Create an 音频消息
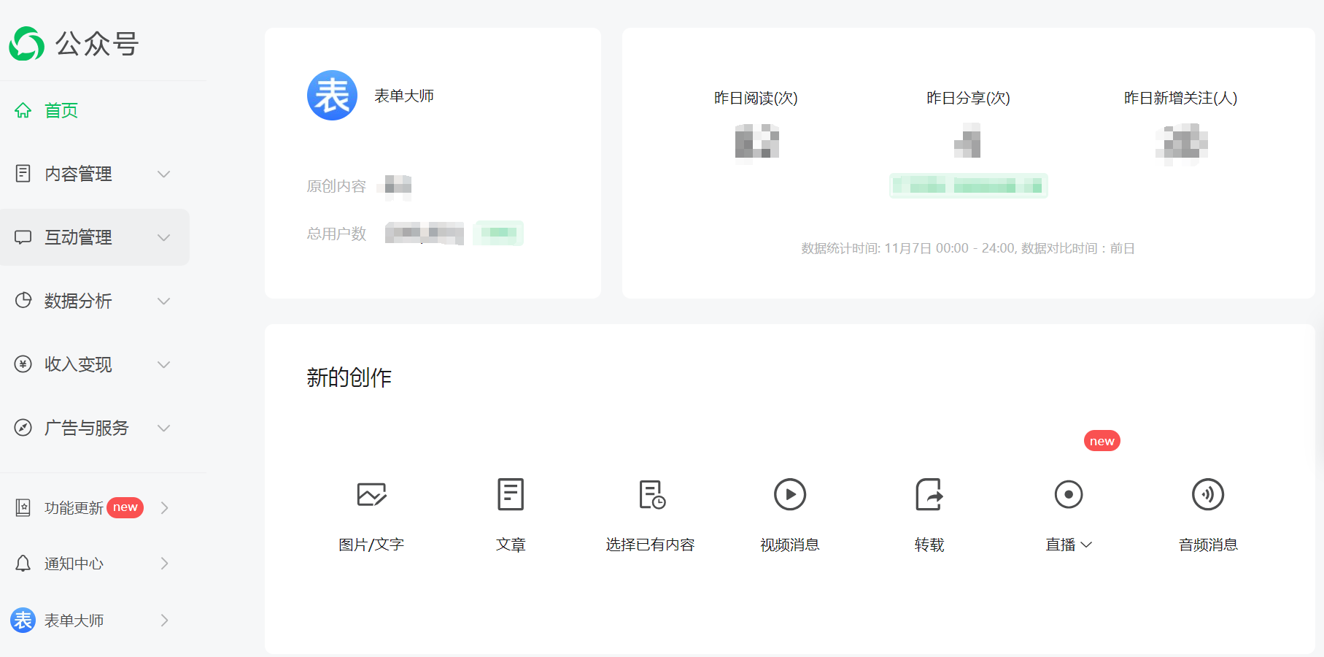The height and width of the screenshot is (657, 1324). (x=1208, y=545)
